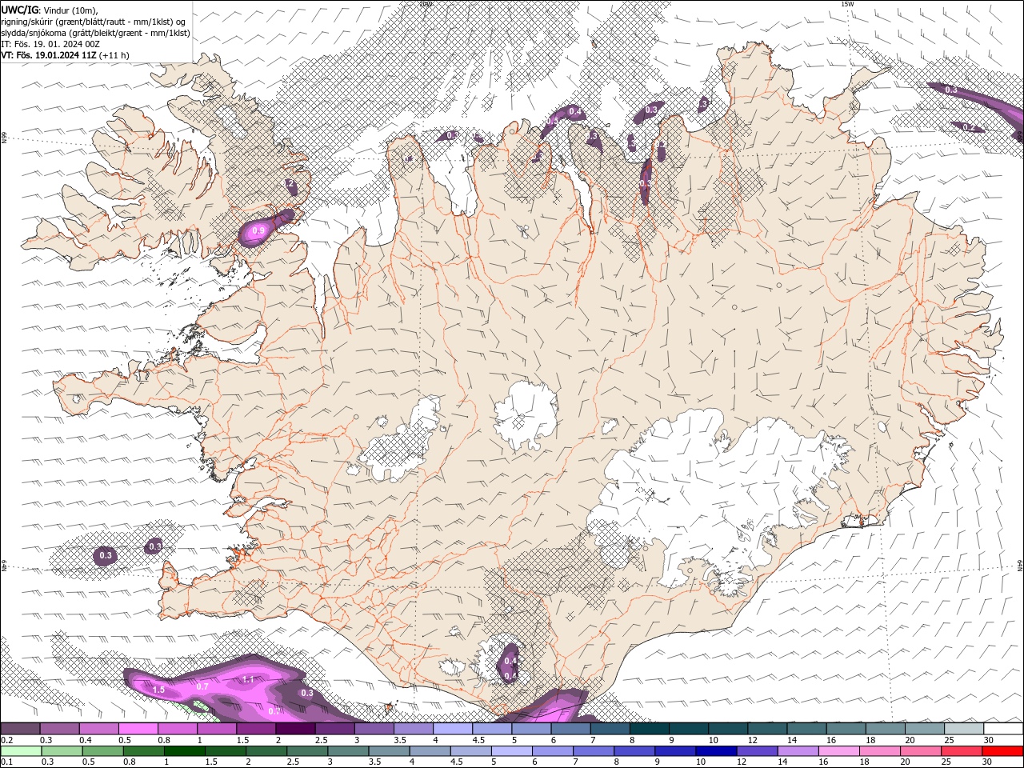Select the pale green 0.1 rain legend swatch
Image resolution: width=1024 pixels, height=768 pixels.
click(21, 751)
